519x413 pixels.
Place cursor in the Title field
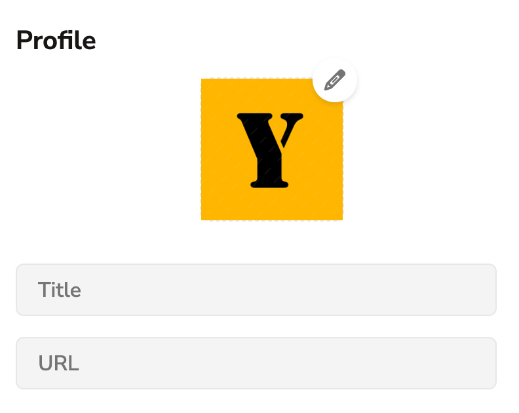pyautogui.click(x=256, y=290)
